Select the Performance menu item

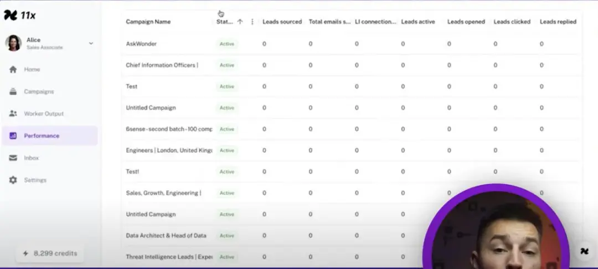click(50, 136)
